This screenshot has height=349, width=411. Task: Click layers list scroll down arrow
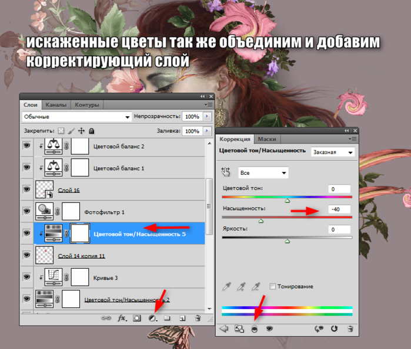click(x=209, y=309)
